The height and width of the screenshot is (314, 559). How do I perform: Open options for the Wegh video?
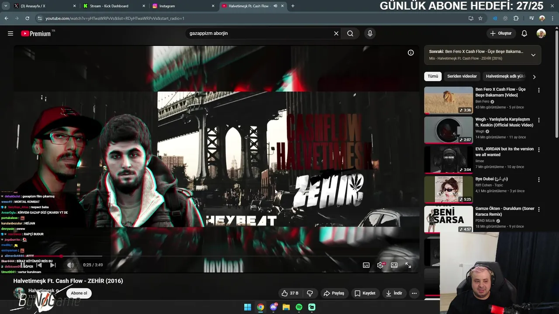(x=538, y=120)
